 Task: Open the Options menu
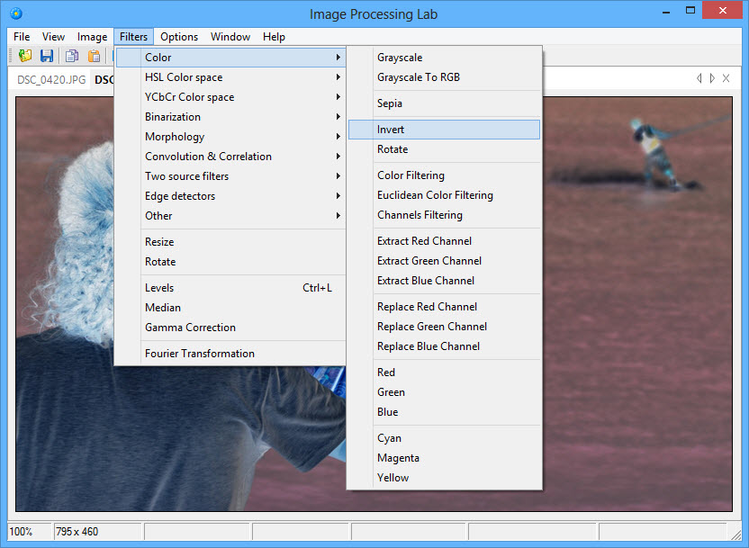pyautogui.click(x=179, y=37)
